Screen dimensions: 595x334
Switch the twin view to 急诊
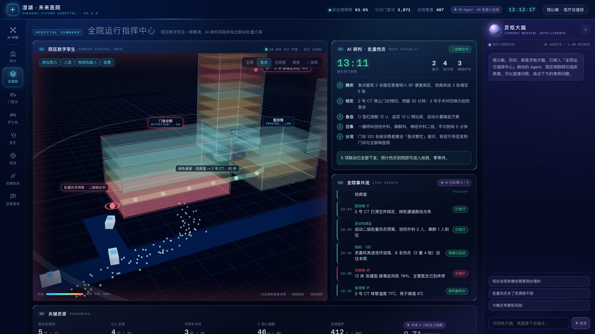coord(264,62)
